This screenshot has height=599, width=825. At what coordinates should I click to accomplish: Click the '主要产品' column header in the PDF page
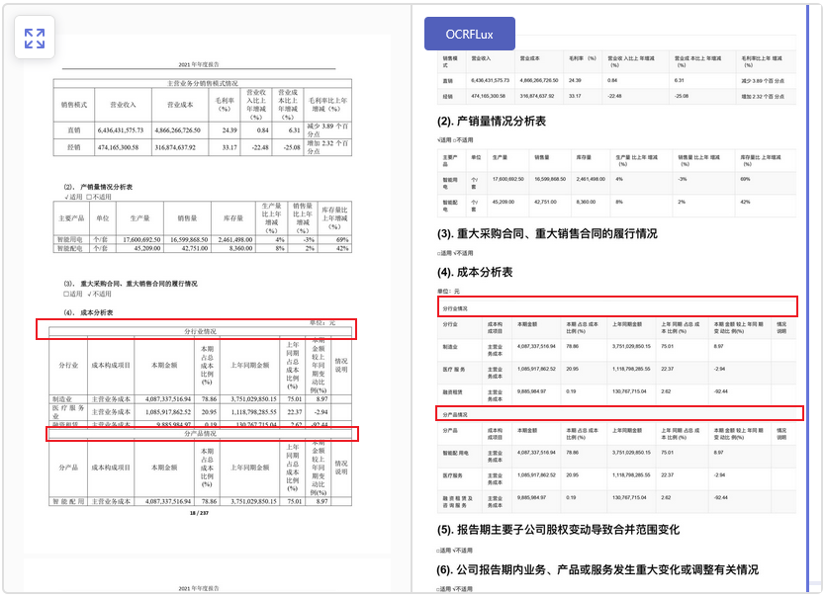coord(71,218)
